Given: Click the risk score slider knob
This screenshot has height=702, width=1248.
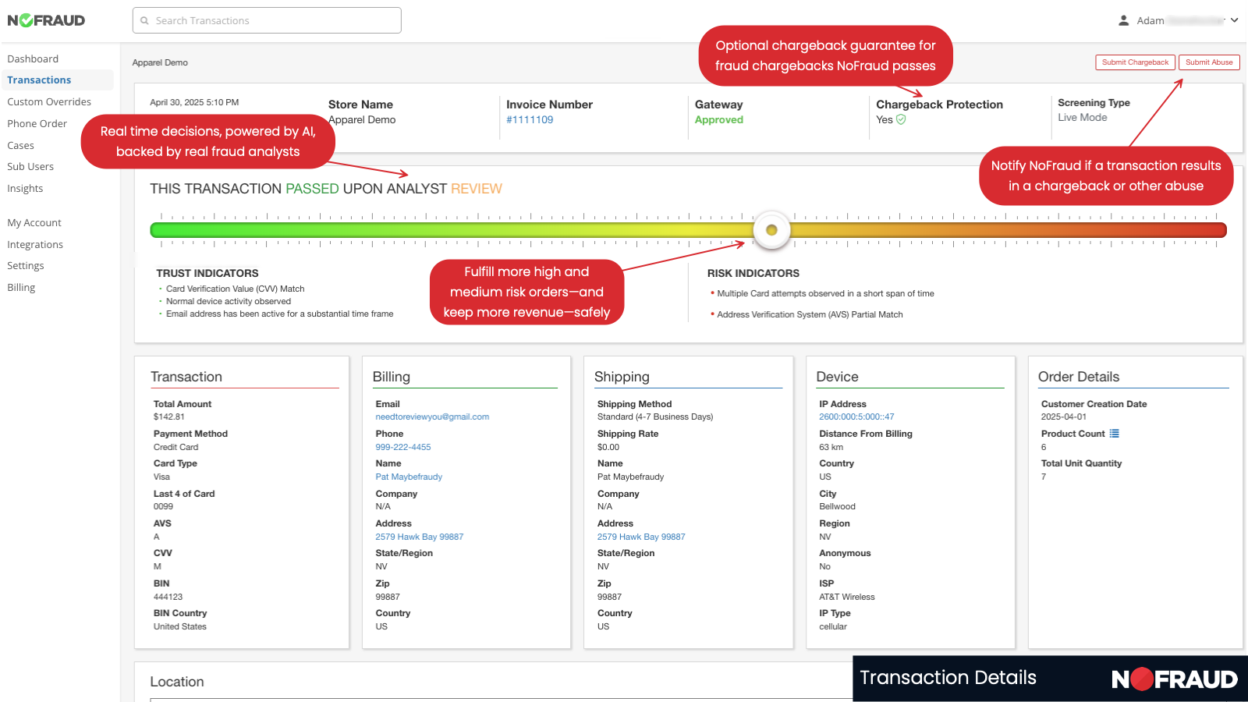Looking at the screenshot, I should [771, 230].
